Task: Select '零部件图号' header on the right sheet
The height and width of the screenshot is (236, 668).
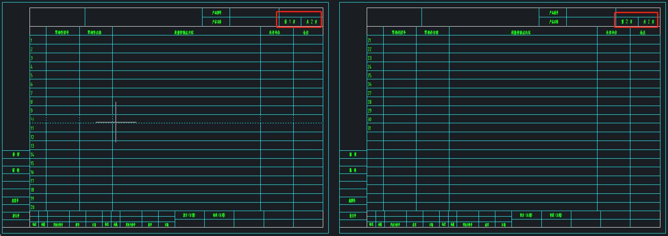Action: 399,32
